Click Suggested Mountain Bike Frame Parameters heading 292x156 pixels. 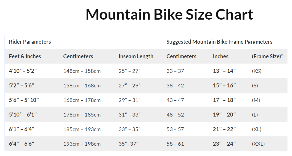219,42
